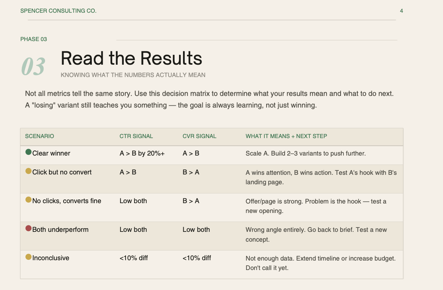Click the Knowing What the Numbers Actually Mean subtitle

pos(133,75)
